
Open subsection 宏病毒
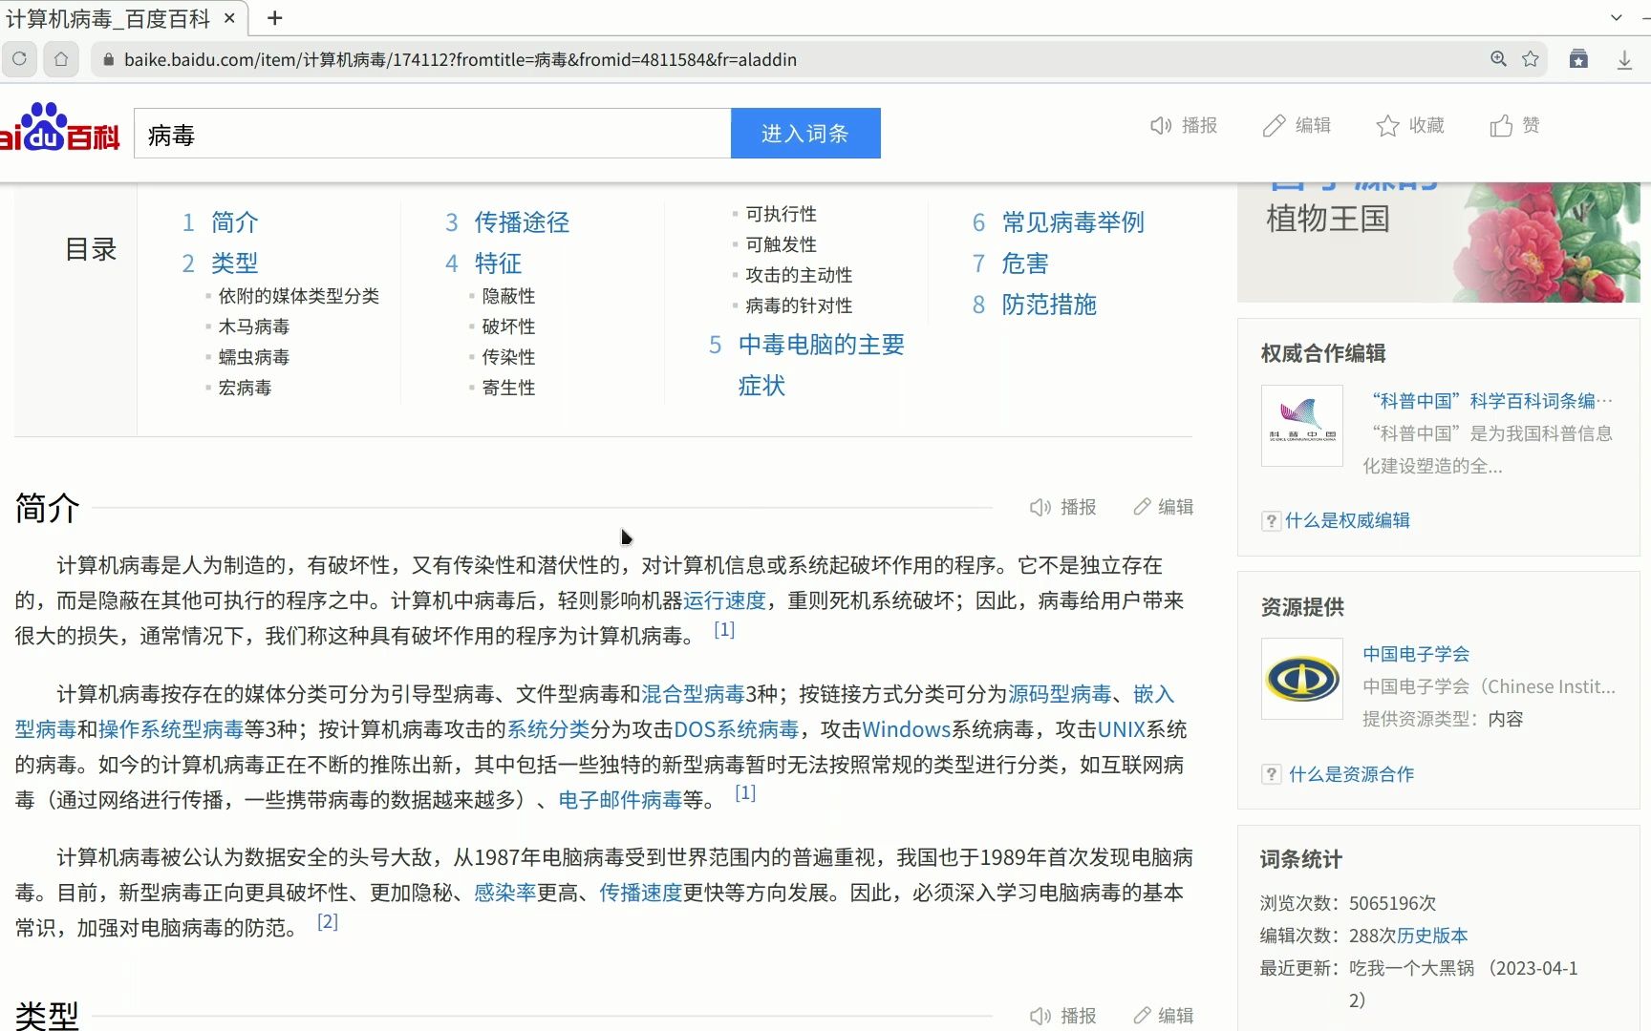[246, 388]
